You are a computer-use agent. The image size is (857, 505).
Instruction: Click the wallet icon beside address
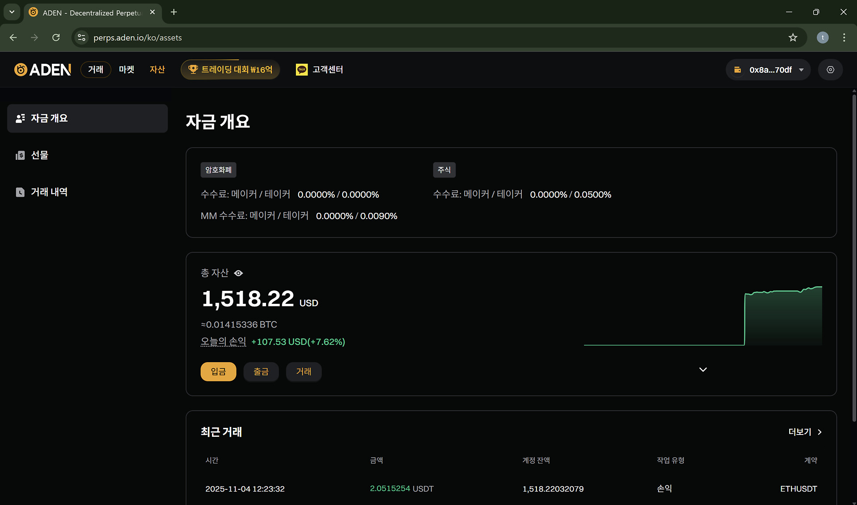tap(737, 70)
